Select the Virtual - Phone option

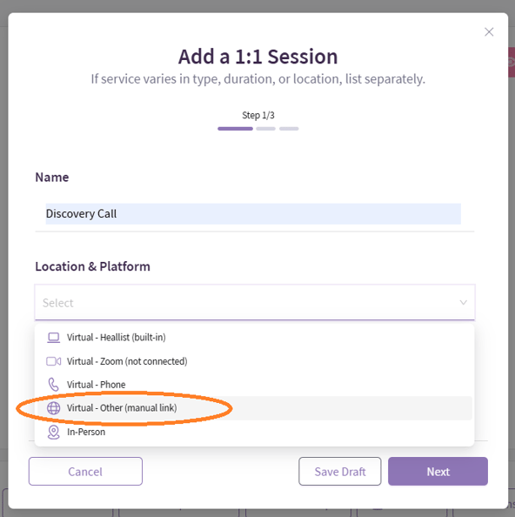[255, 385]
